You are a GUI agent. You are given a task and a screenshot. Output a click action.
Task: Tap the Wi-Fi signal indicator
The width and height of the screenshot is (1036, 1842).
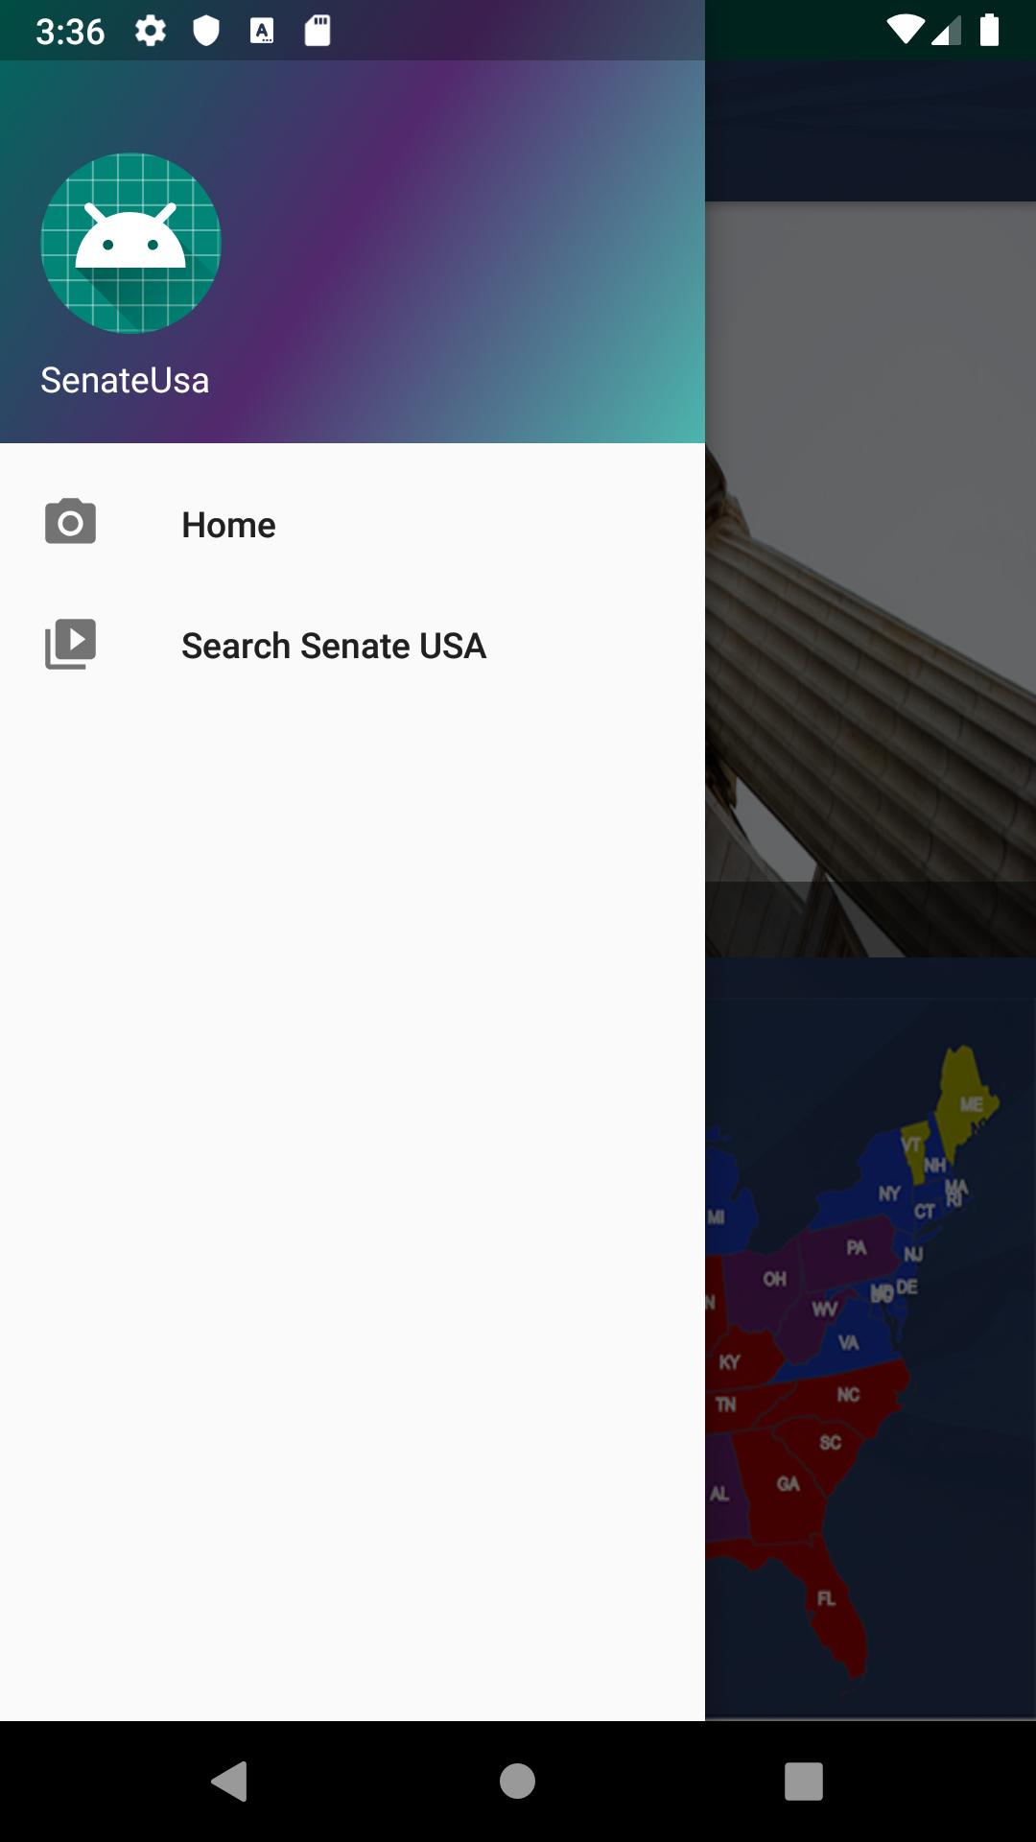point(906,31)
